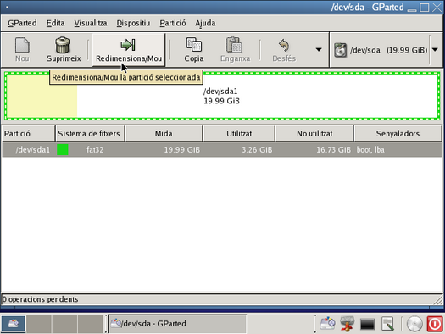Open the Dispositiu menu
The height and width of the screenshot is (334, 445).
click(x=133, y=23)
